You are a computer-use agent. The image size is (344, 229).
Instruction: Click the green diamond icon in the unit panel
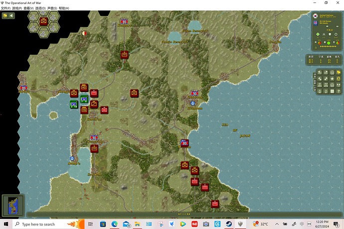click(x=318, y=34)
